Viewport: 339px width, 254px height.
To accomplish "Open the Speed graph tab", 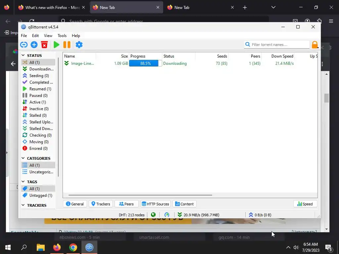I will tap(305, 204).
